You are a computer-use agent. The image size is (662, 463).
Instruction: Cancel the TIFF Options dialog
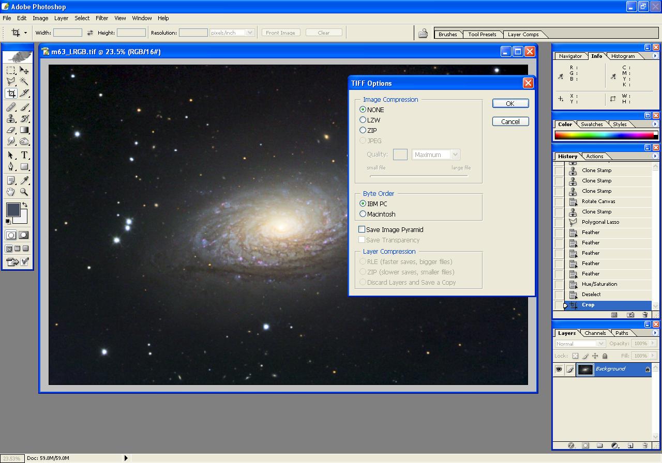[x=510, y=121]
